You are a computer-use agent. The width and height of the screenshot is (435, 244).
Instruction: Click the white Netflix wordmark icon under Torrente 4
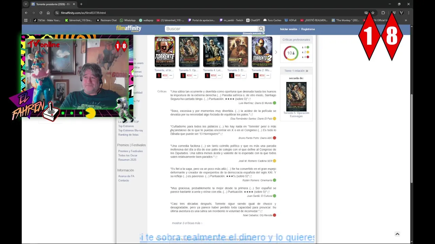[213, 76]
